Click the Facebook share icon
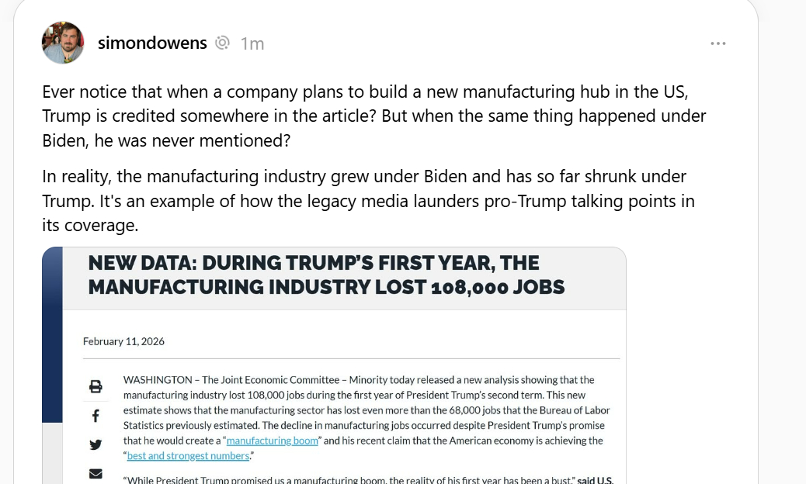 click(x=96, y=416)
